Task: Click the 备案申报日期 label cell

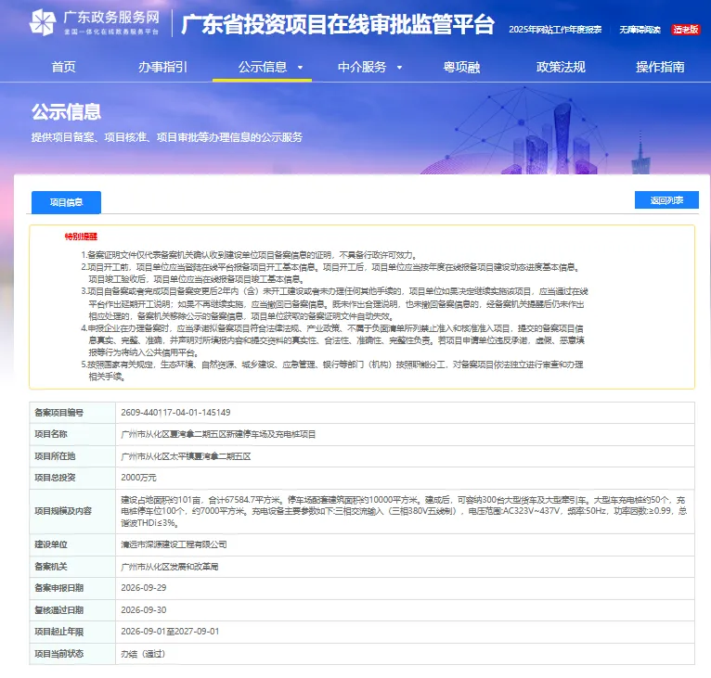Action: (72, 588)
